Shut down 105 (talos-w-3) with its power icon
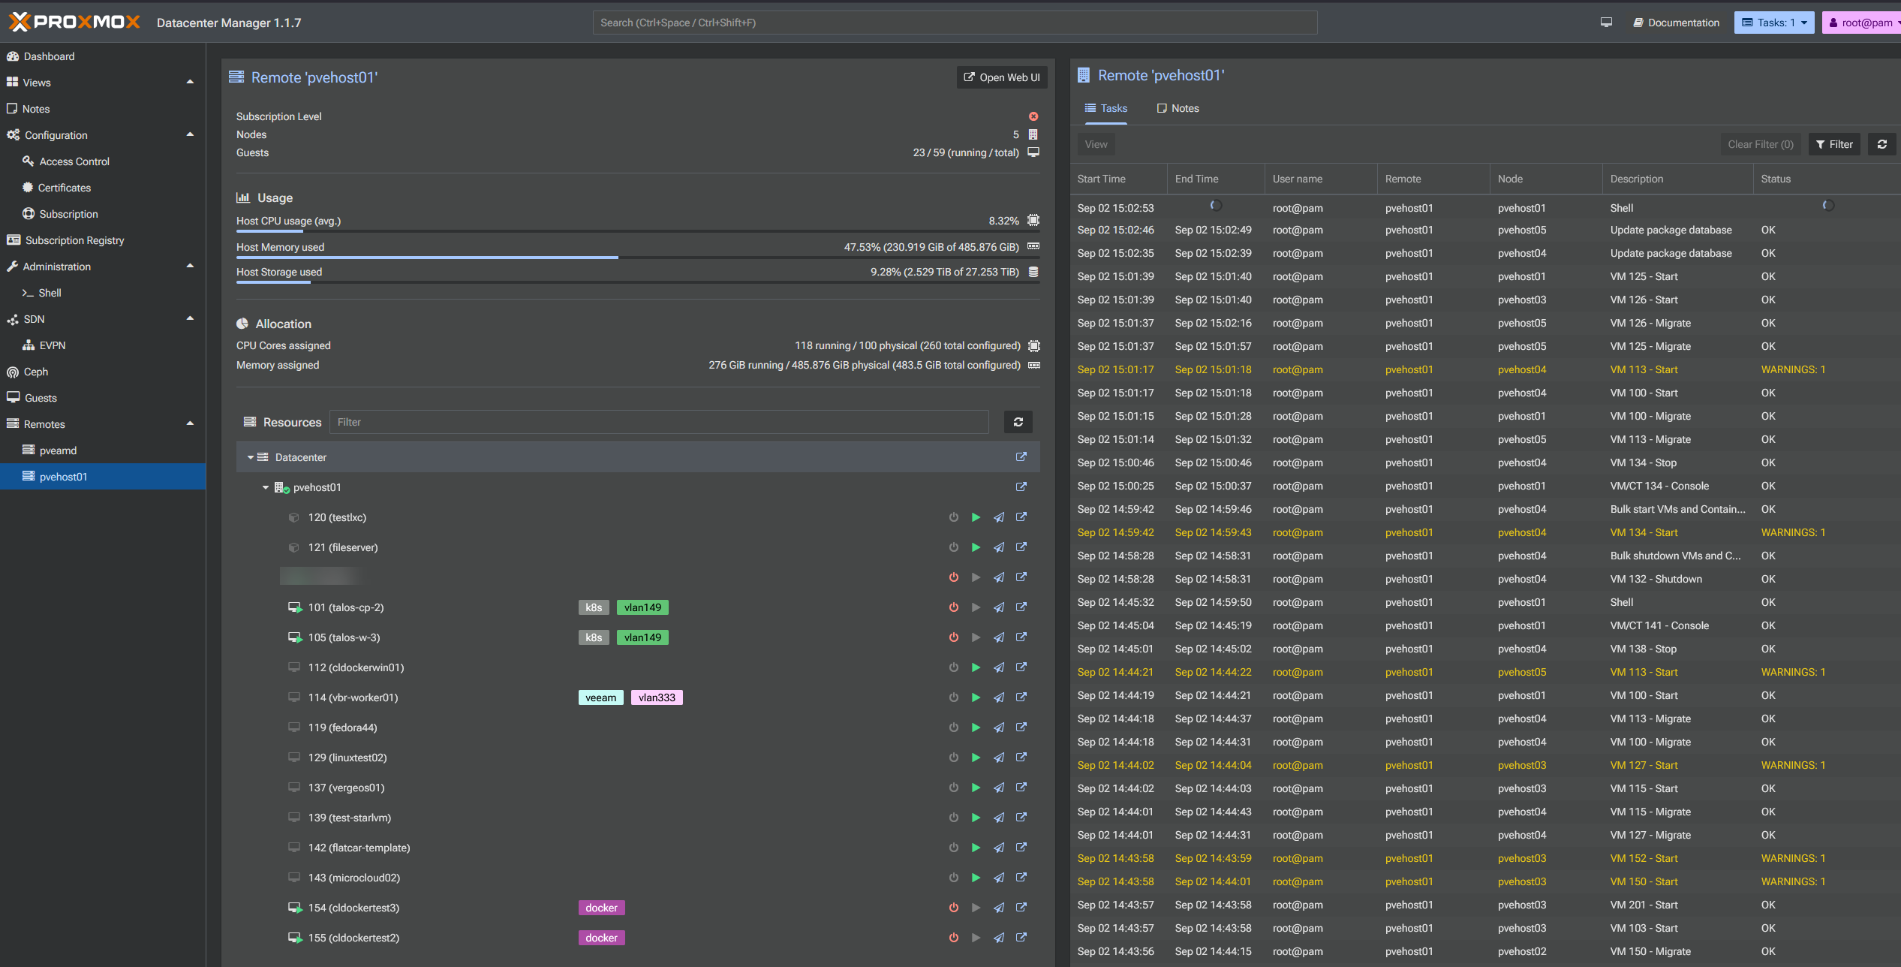The image size is (1901, 967). (953, 637)
